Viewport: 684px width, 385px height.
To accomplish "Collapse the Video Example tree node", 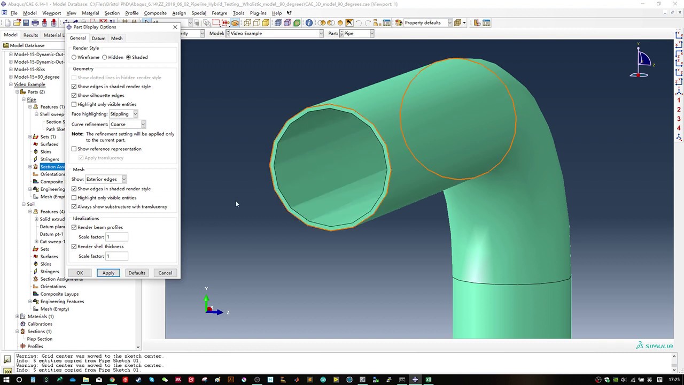I will 11,84.
